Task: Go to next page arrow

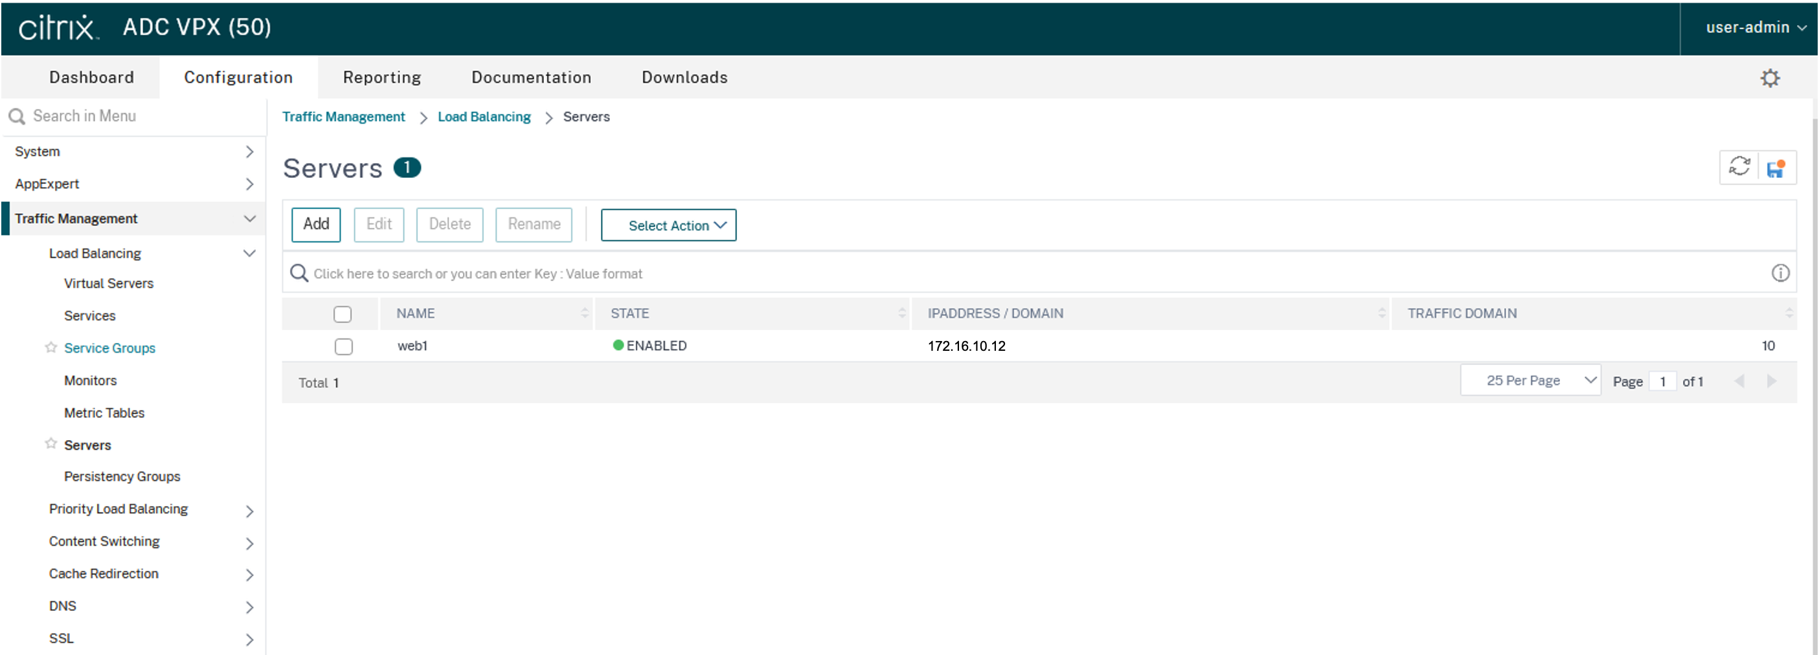Action: [1772, 381]
